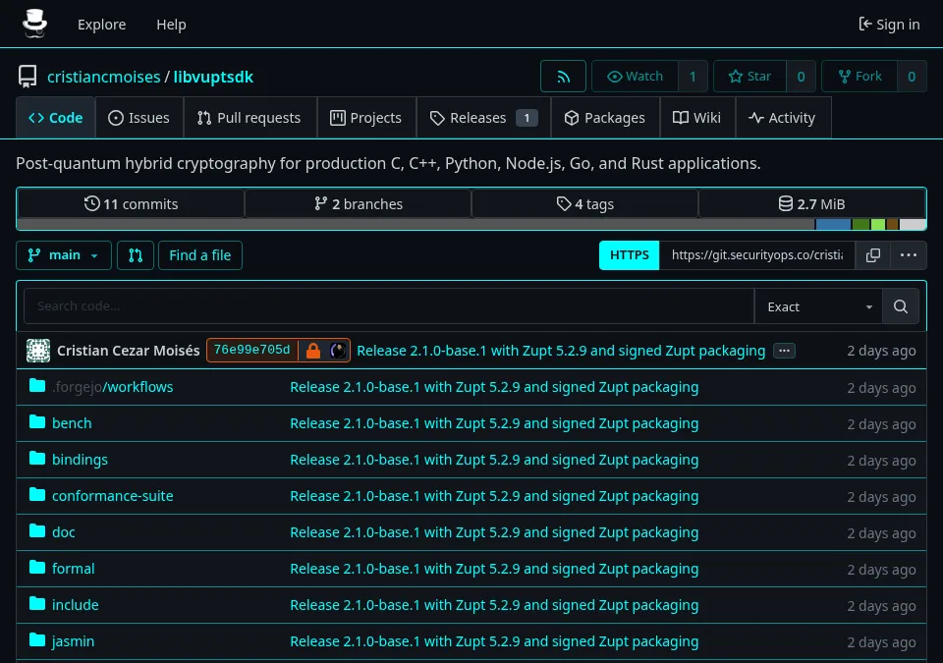
Task: Open commit 76e99e705d
Action: pos(252,350)
